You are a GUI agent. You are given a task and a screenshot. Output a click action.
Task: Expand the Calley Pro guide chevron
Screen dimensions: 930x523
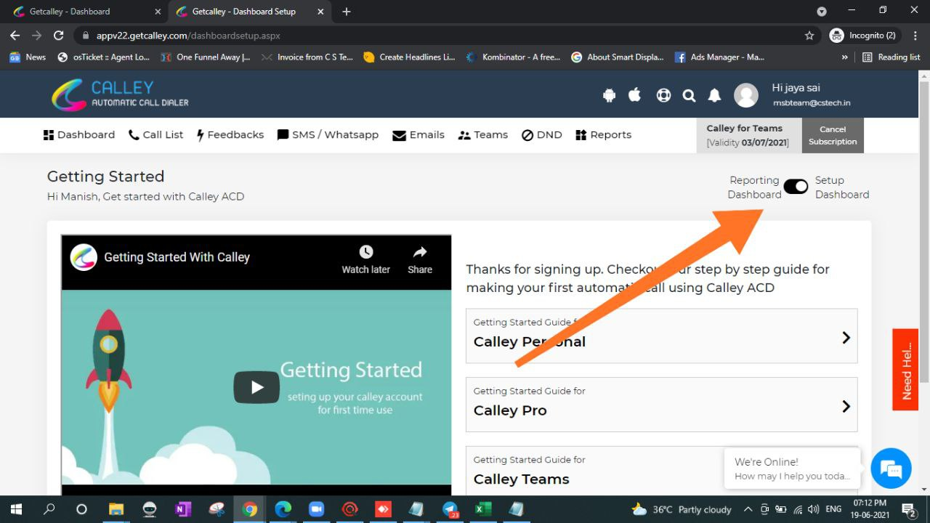point(846,406)
